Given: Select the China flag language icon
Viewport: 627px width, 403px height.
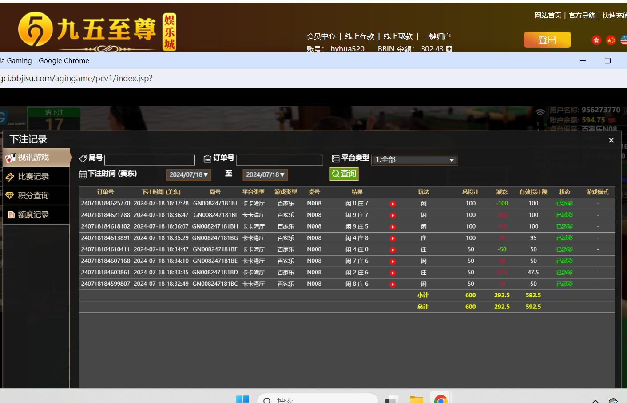Looking at the screenshot, I should [611, 40].
